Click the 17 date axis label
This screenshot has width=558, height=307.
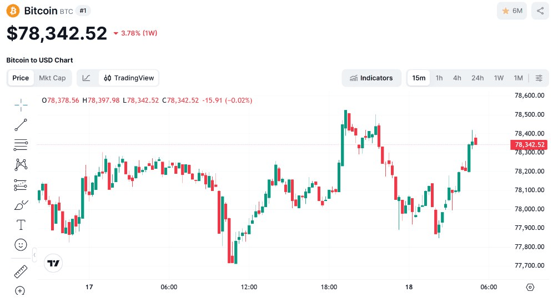[89, 287]
